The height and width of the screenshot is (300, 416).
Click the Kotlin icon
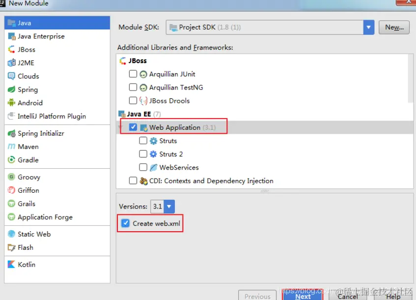(x=11, y=265)
